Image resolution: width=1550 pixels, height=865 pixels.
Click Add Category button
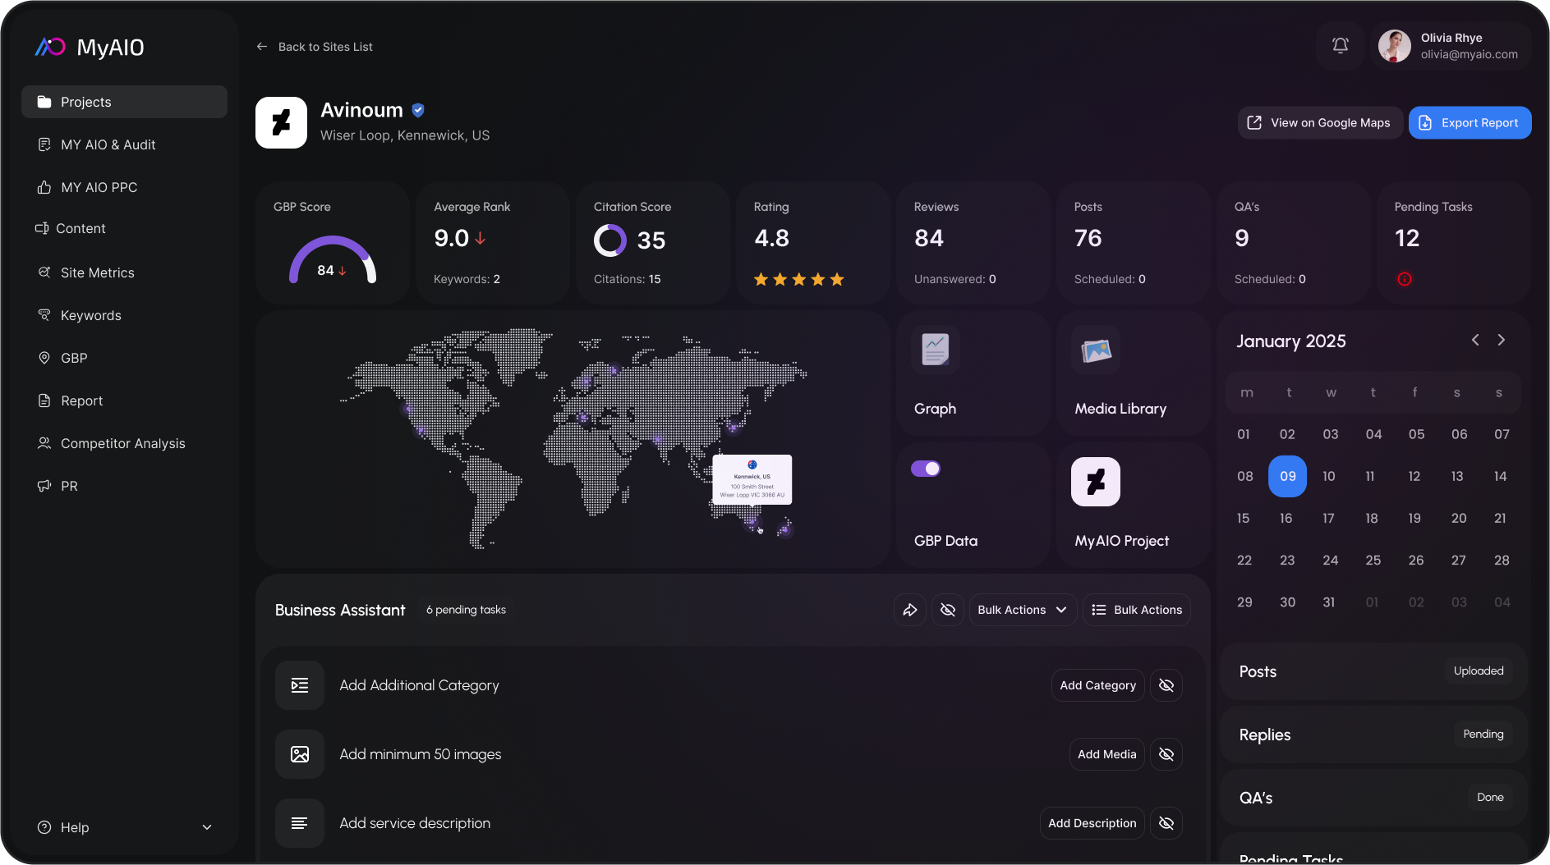tap(1097, 685)
